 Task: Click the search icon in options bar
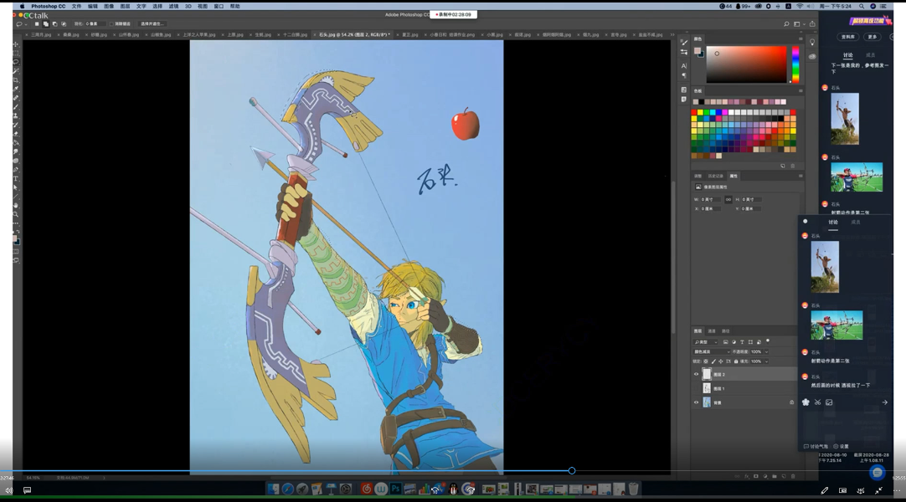click(786, 24)
